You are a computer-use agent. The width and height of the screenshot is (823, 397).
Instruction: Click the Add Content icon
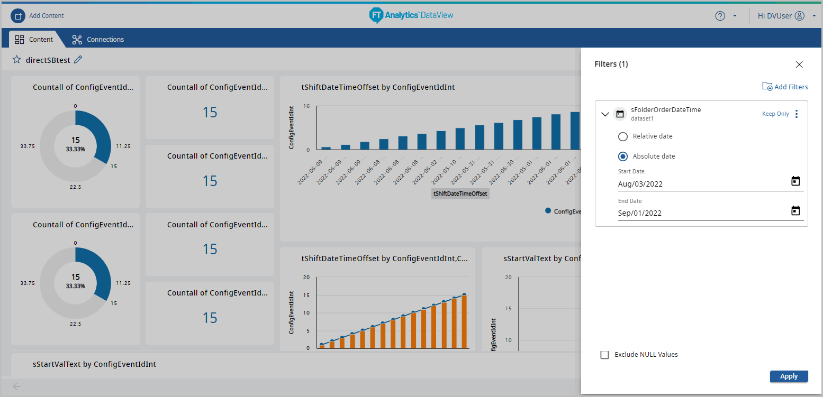(x=18, y=16)
